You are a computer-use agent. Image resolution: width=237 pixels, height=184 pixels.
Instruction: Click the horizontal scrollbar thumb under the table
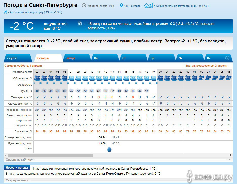pyautogui.click(x=50, y=155)
